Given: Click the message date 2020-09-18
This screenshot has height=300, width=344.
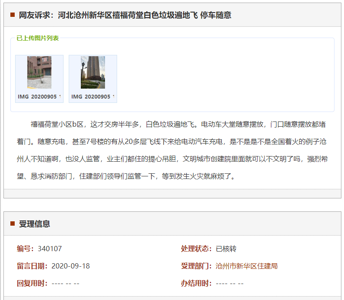Looking at the screenshot, I should [70, 266].
